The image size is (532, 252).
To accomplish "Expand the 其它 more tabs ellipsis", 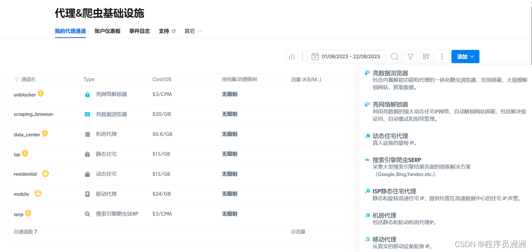I will (200, 31).
